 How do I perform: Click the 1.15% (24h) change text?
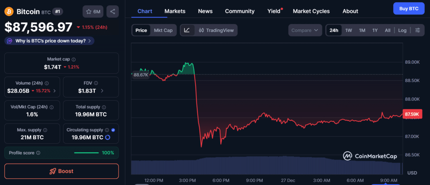point(95,27)
